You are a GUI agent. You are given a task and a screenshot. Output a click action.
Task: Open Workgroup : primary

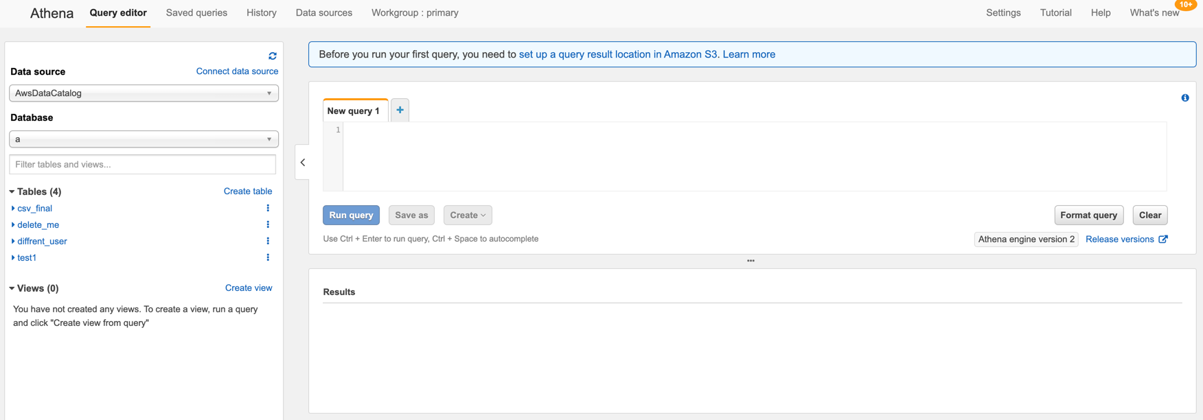(x=415, y=13)
